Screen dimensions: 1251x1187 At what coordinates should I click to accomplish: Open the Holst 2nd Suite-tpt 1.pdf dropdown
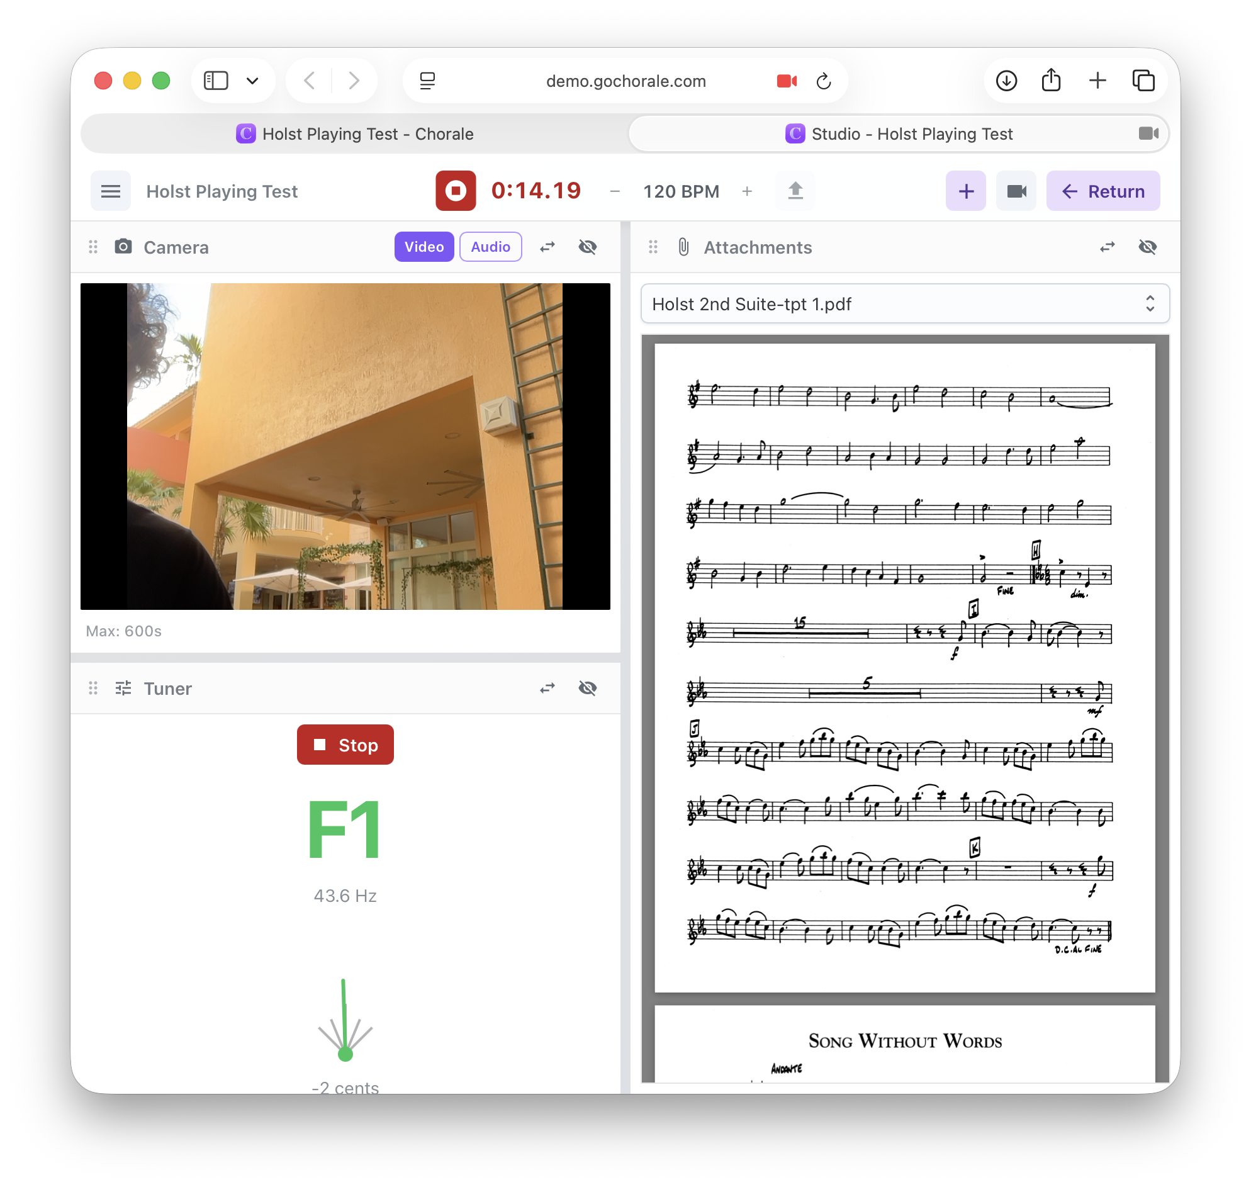(x=904, y=304)
